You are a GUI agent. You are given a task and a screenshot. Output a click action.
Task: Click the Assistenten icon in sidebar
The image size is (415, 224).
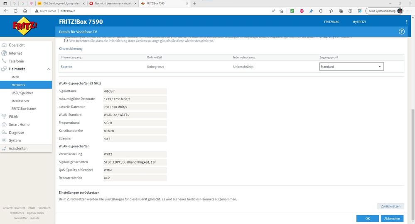(4, 148)
